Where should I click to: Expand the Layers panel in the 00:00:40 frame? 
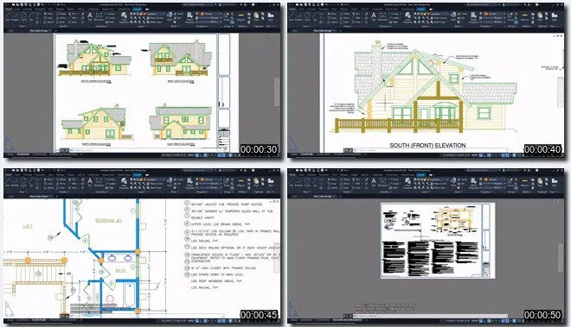[x=426, y=27]
